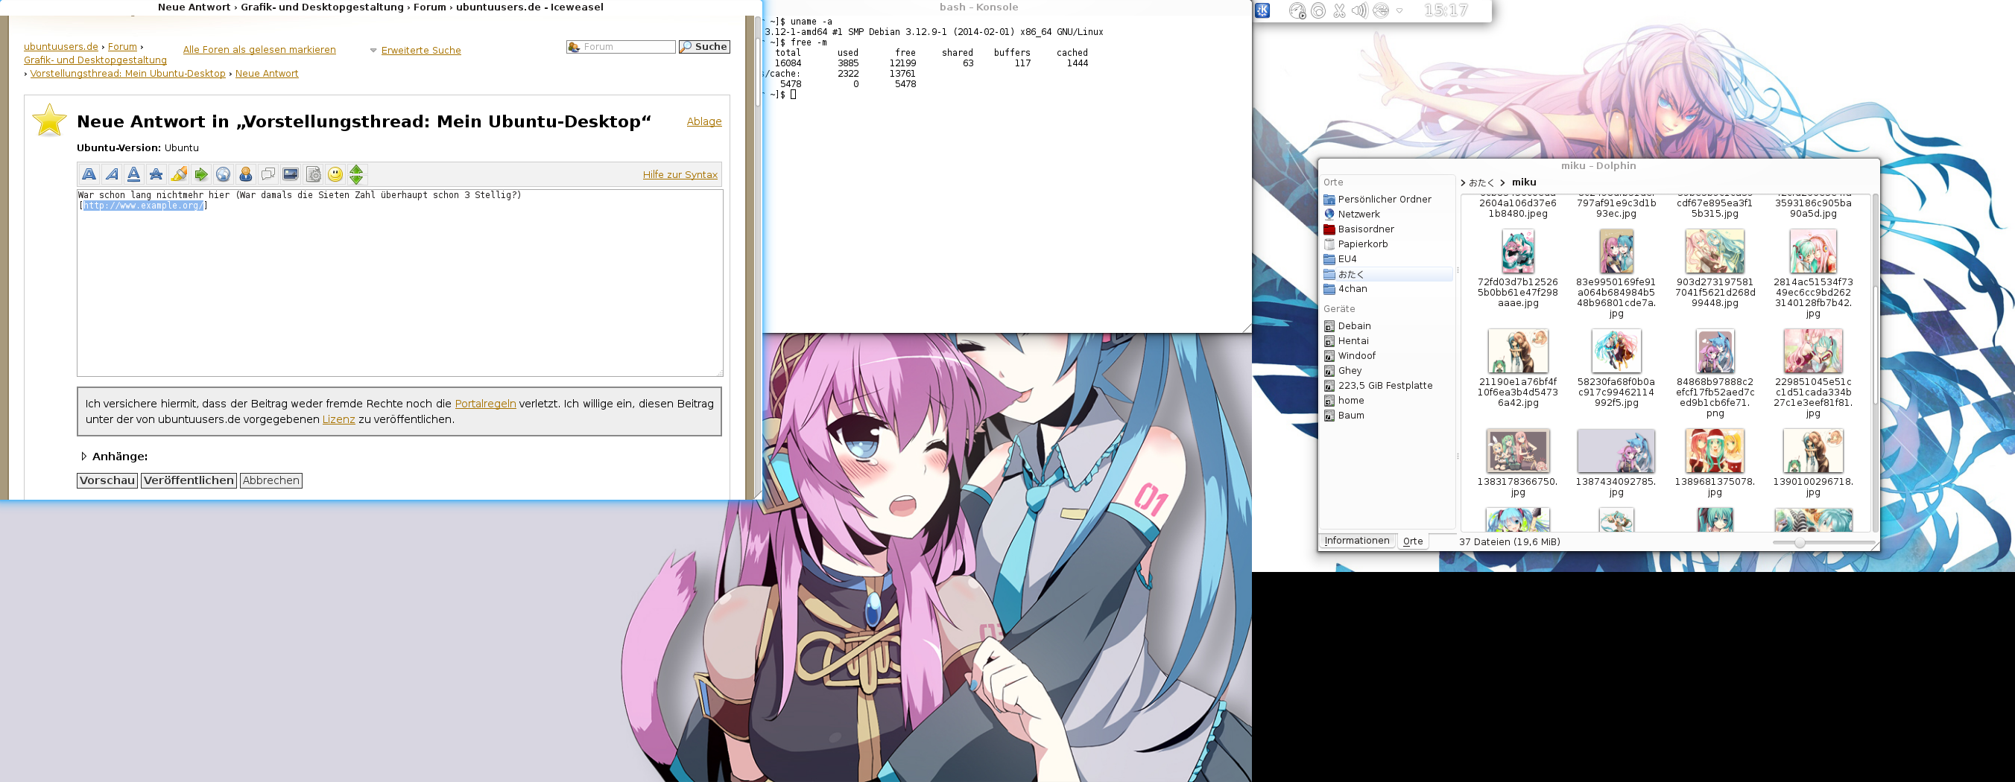Select thumbnail 1383178366750.jpg in Dolphin
This screenshot has width=2015, height=782.
coord(1517,451)
